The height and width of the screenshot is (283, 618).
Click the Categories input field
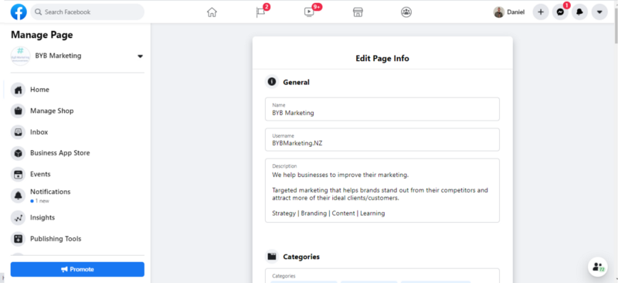tap(382, 276)
